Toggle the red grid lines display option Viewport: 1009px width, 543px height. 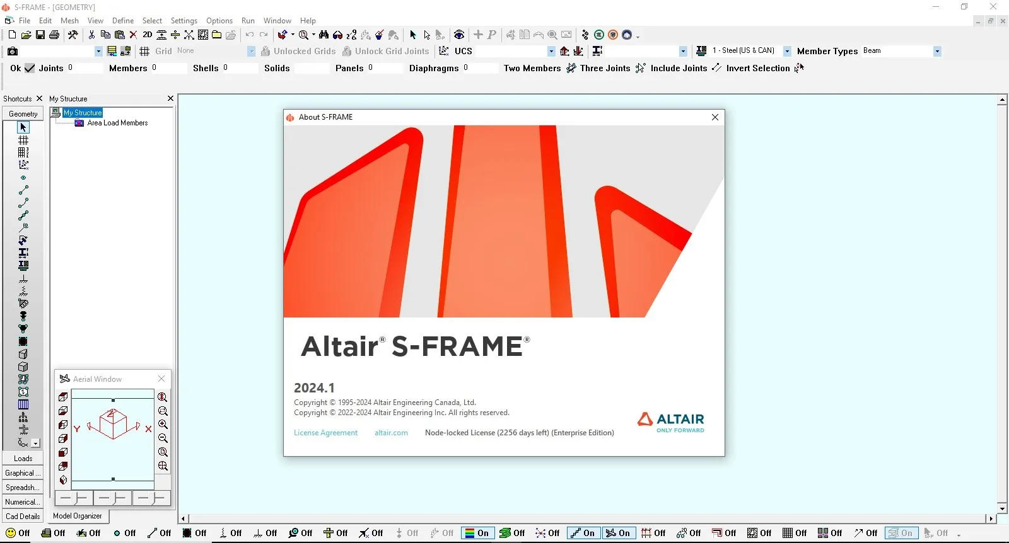653,533
